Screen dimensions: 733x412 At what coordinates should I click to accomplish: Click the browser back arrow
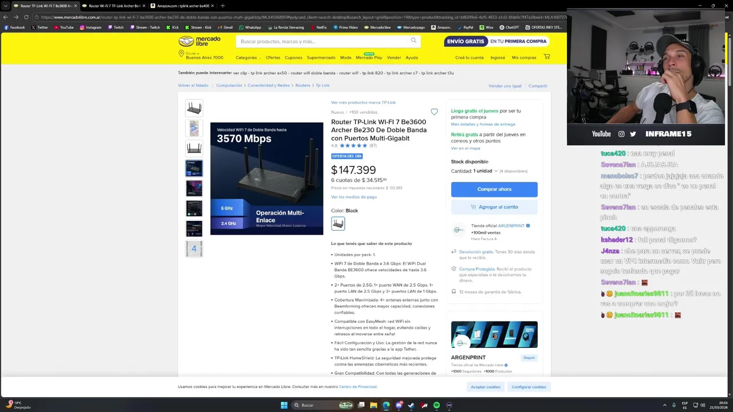point(6,17)
